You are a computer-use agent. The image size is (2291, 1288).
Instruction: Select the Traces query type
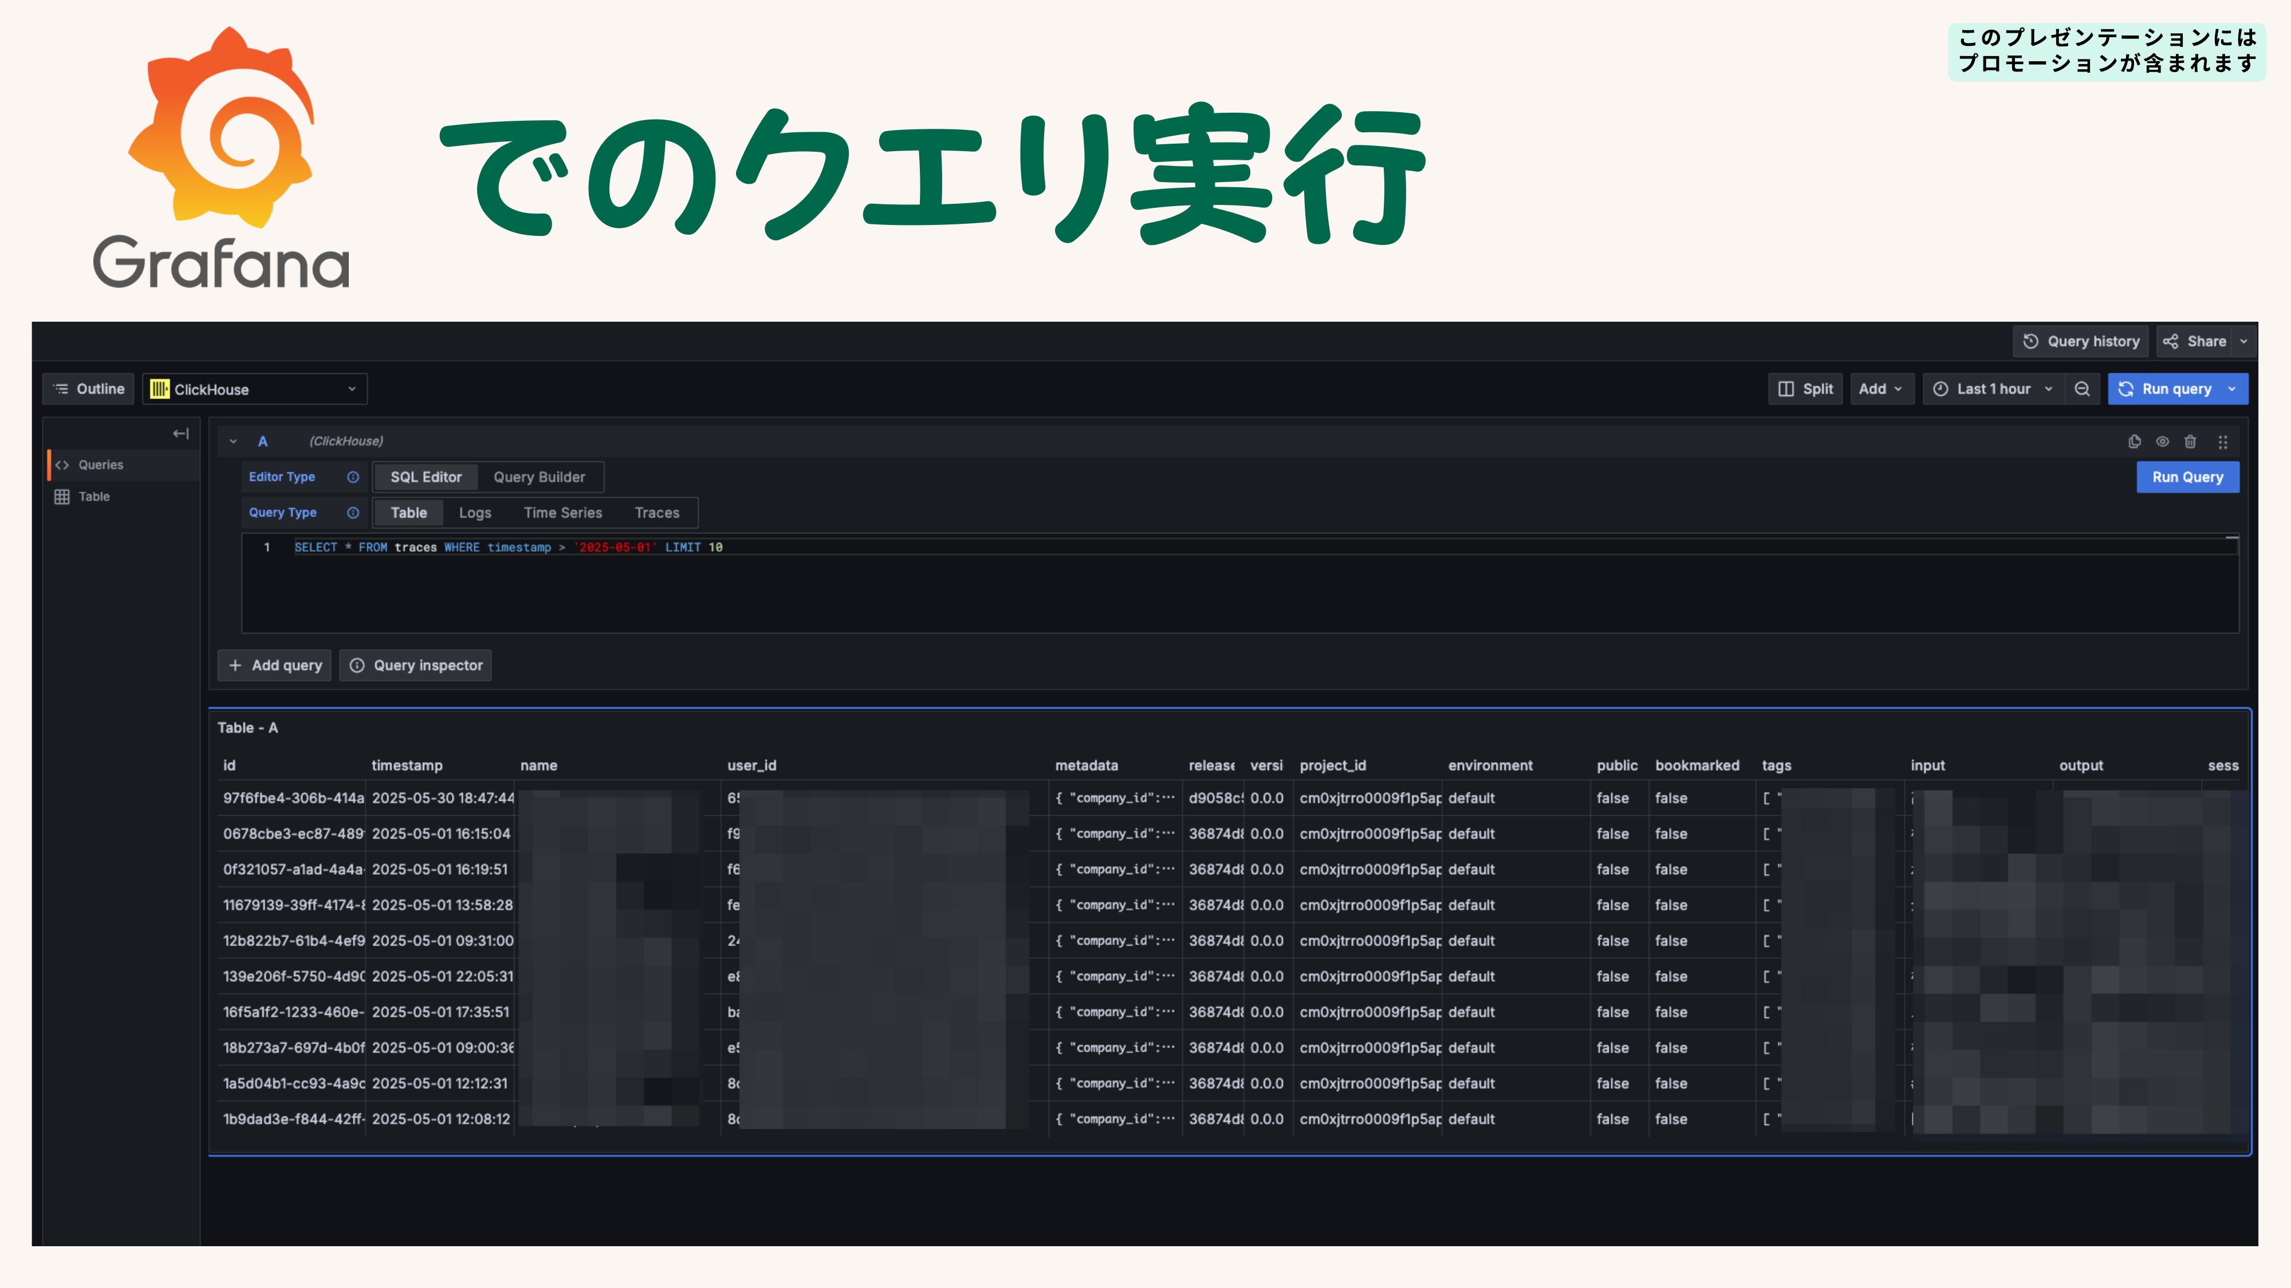tap(658, 513)
